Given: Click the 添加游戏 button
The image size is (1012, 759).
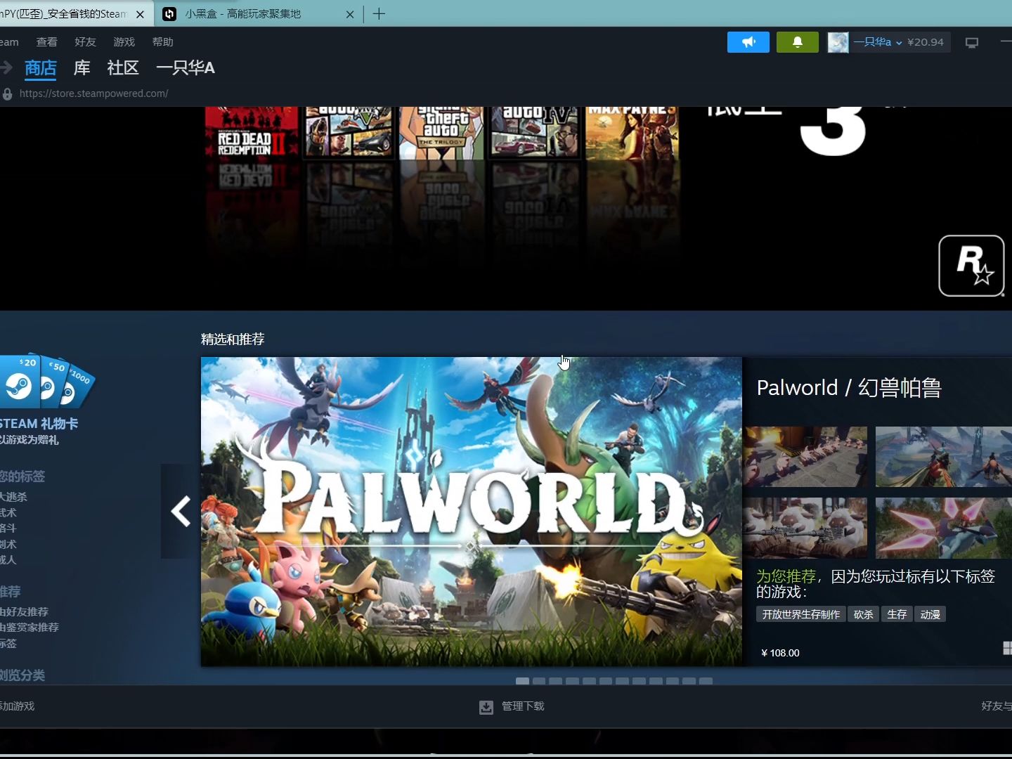Looking at the screenshot, I should tap(17, 706).
